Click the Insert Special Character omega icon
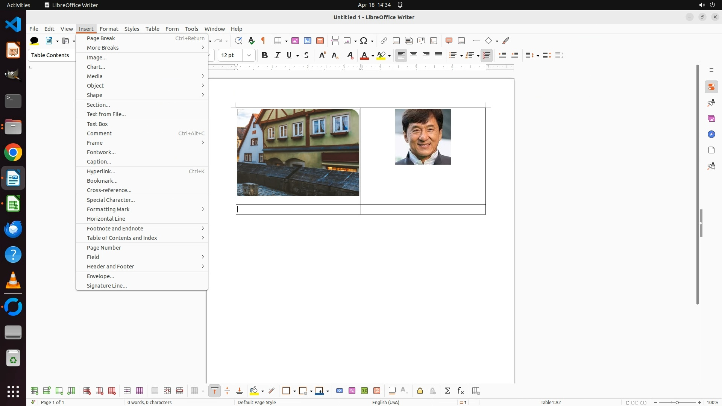Image resolution: width=722 pixels, height=406 pixels. (363, 41)
